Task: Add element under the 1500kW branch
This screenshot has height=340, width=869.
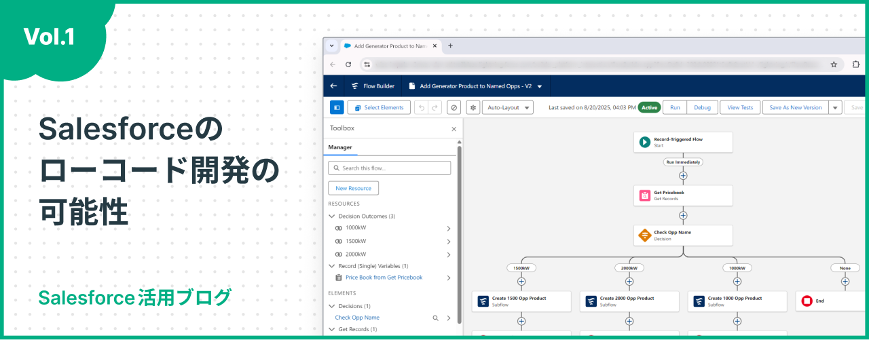Action: pyautogui.click(x=521, y=282)
